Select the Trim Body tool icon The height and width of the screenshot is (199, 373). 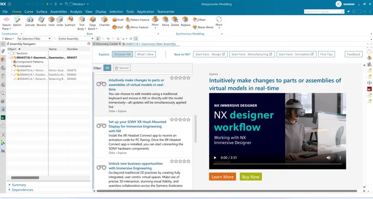click(x=82, y=19)
